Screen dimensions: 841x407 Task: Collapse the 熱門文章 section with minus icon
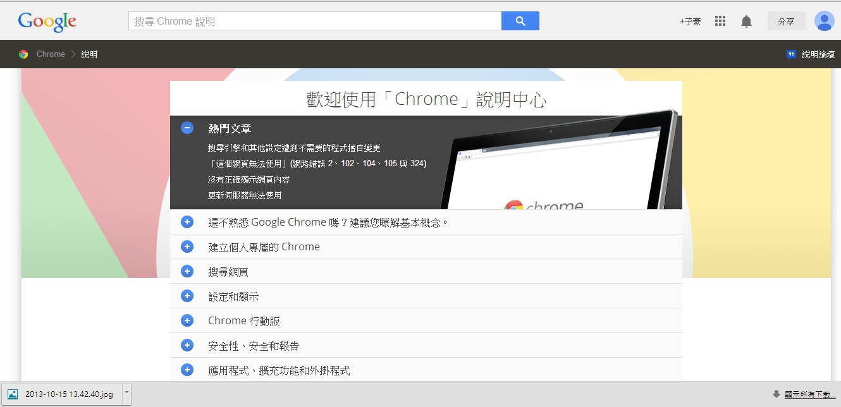point(187,128)
